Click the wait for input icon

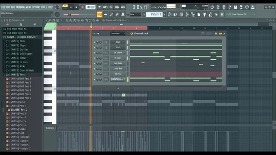(x=105, y=7)
